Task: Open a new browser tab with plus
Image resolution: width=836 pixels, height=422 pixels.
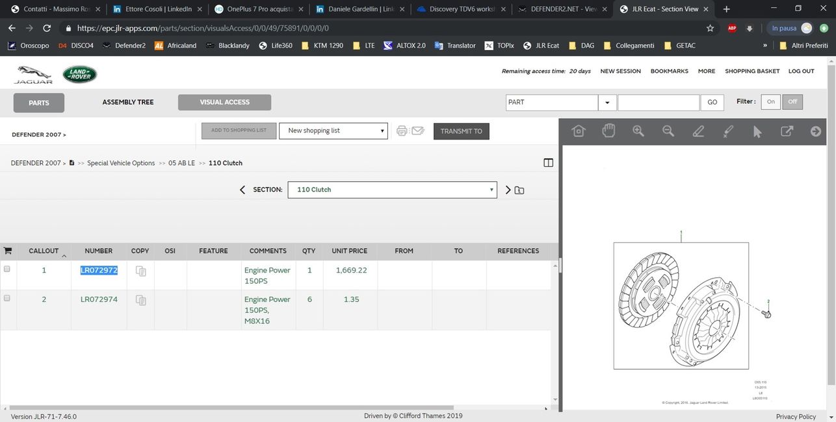Action: (x=726, y=9)
